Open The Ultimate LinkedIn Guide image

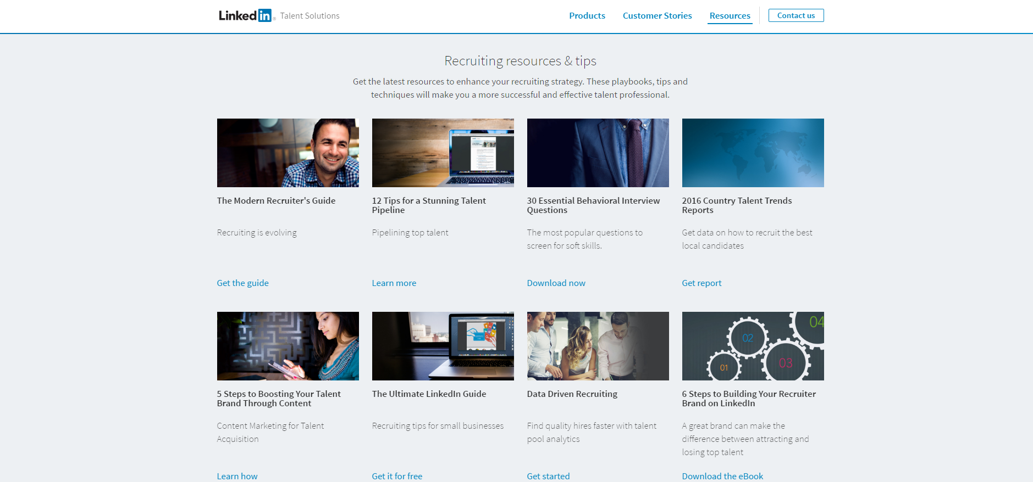point(443,346)
